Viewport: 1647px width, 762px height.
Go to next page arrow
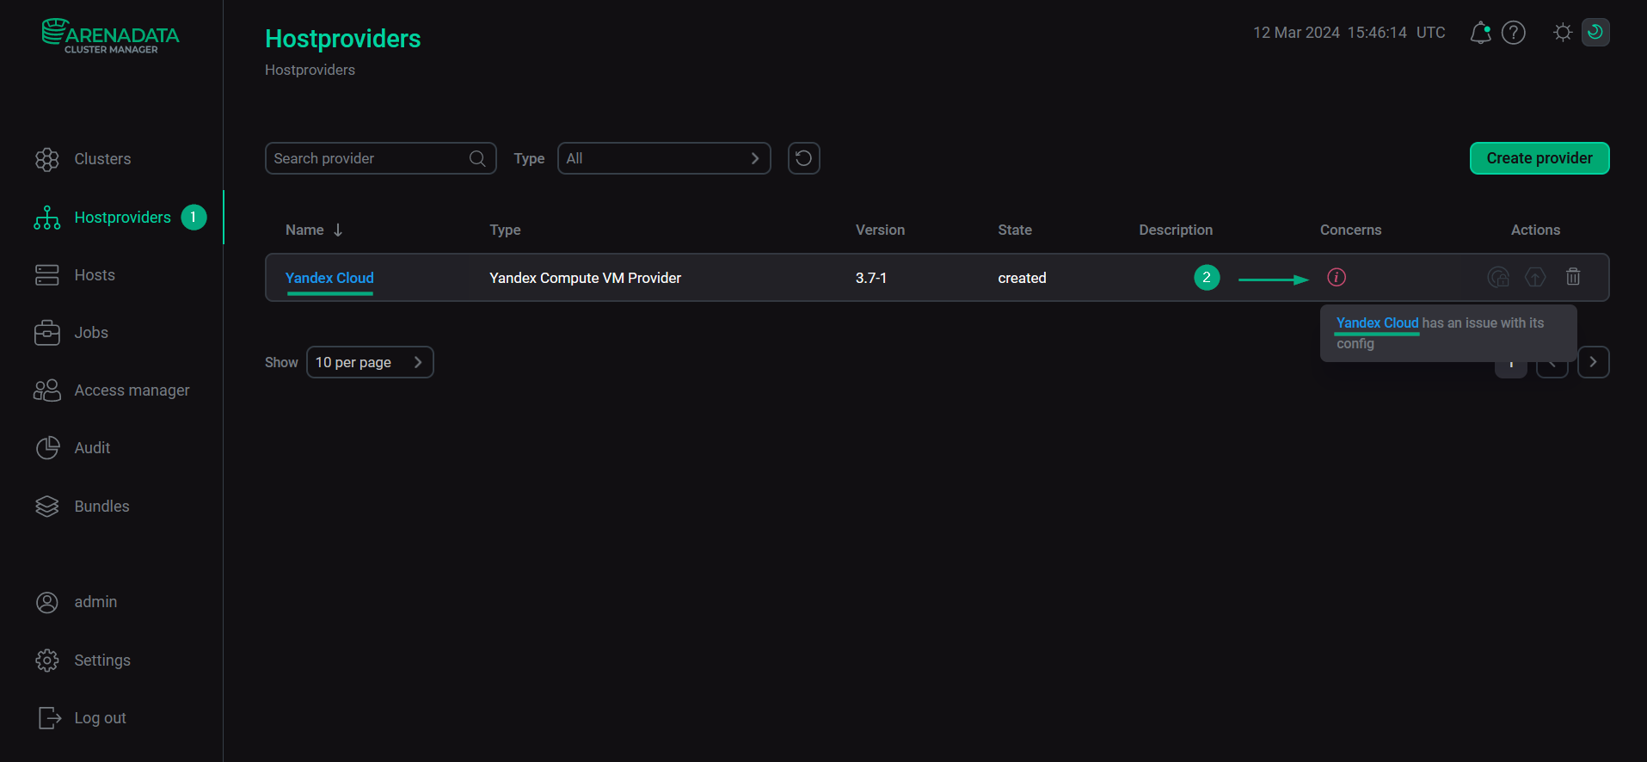(x=1593, y=362)
